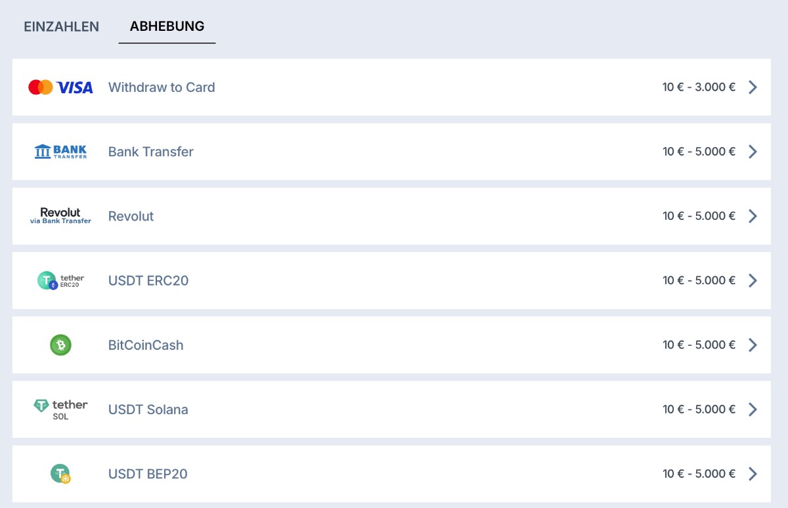This screenshot has height=508, width=788.
Task: Click the Revolut via Bank Transfer logo
Action: tap(60, 216)
